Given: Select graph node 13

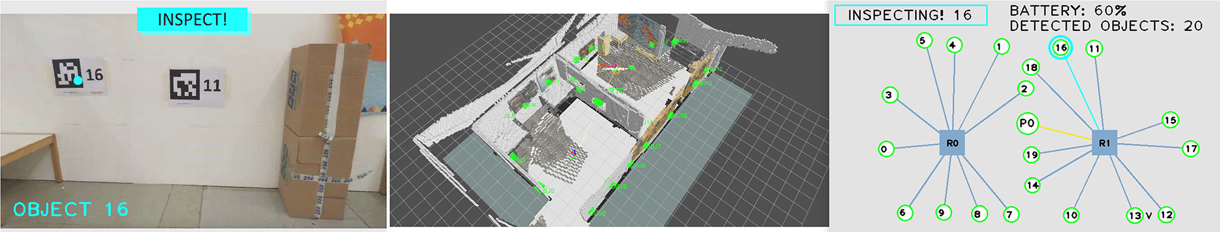Looking at the screenshot, I should (x=1135, y=215).
